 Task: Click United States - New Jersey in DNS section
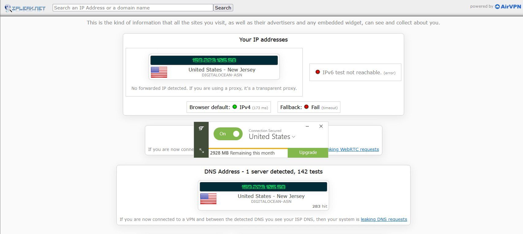(271, 196)
